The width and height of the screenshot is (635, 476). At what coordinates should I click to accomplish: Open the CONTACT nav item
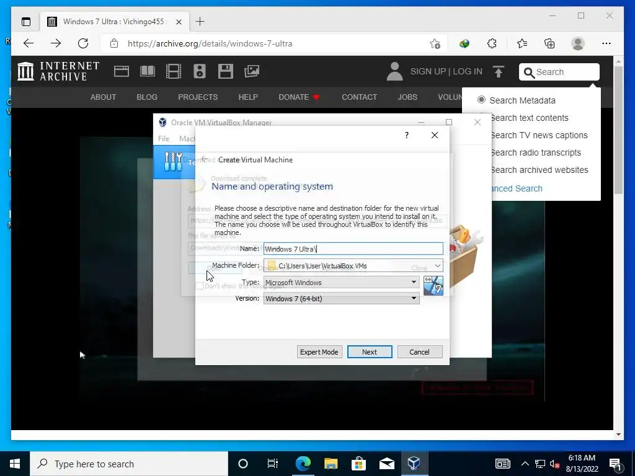[x=359, y=97]
